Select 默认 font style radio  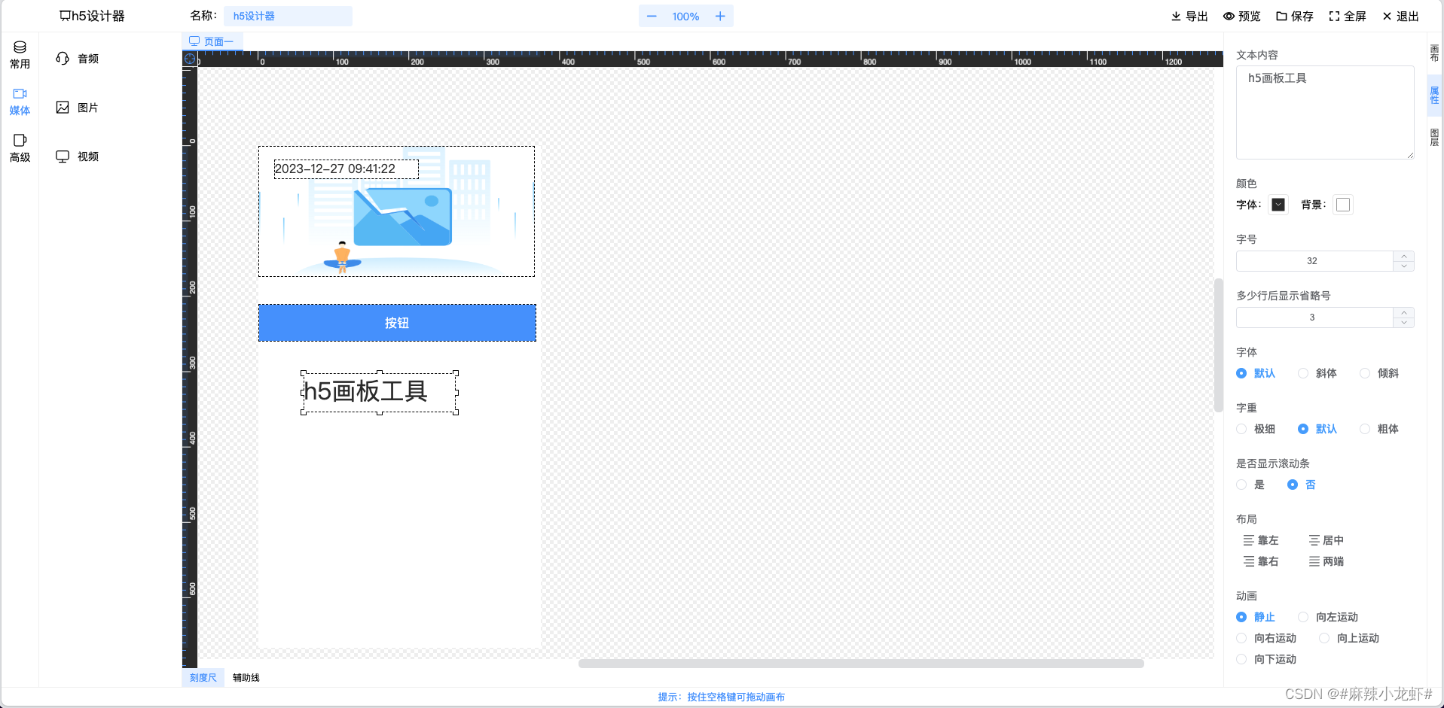tap(1256, 373)
